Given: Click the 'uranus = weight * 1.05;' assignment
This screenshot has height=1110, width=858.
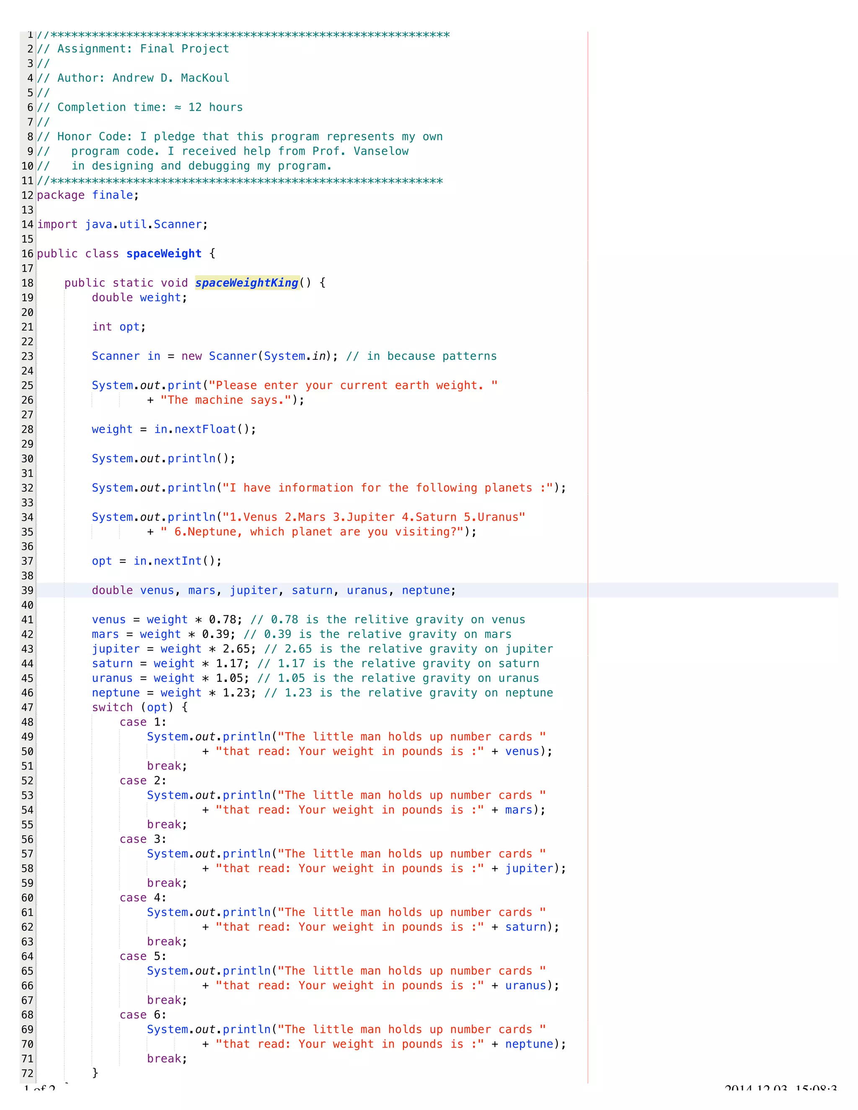Looking at the screenshot, I should 171,679.
